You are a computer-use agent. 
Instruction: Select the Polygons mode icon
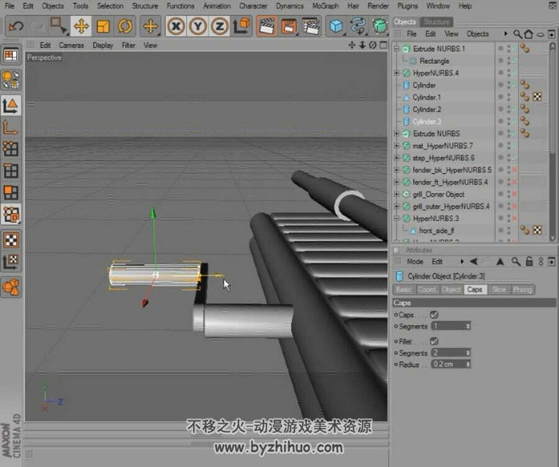coord(11,192)
